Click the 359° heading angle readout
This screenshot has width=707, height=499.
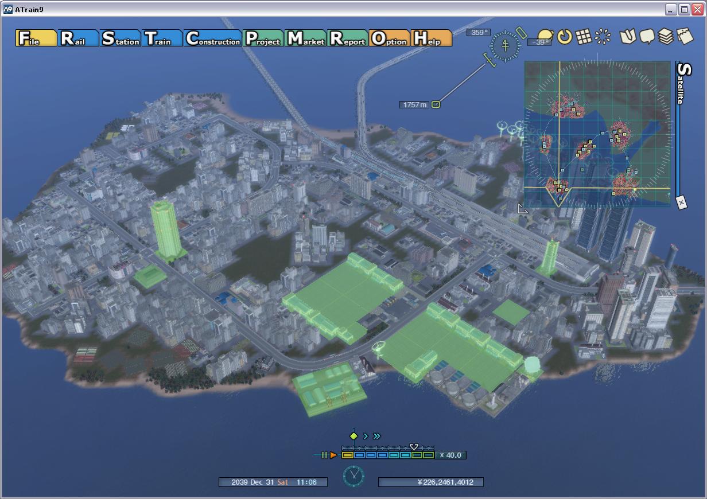(x=479, y=33)
